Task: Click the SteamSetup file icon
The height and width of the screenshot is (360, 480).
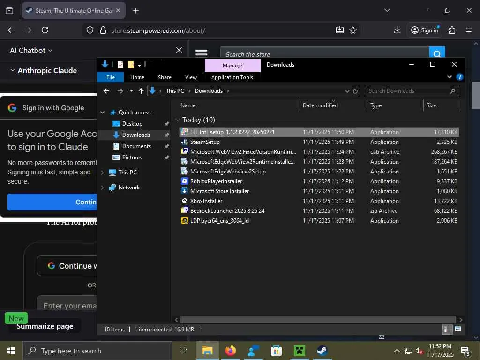Action: pos(185,142)
